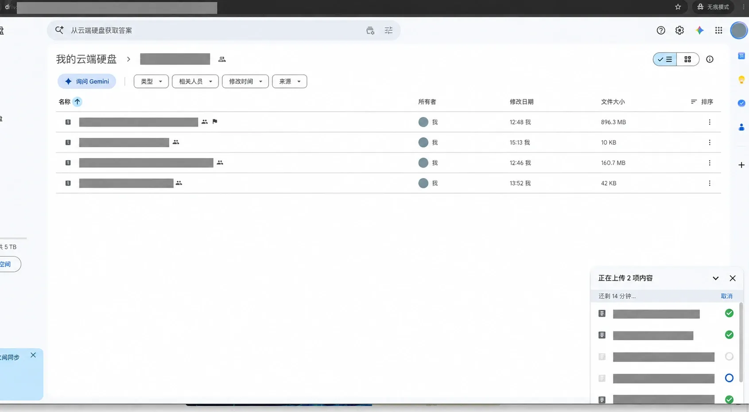Cancel uploads with 取消 link

click(x=726, y=296)
